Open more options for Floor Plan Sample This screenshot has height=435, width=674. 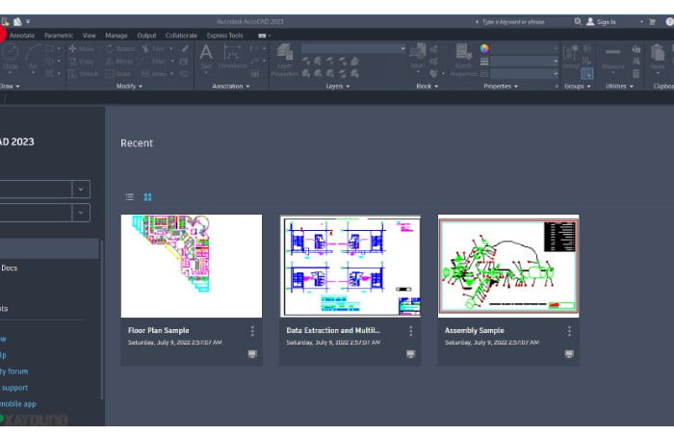pyautogui.click(x=252, y=331)
